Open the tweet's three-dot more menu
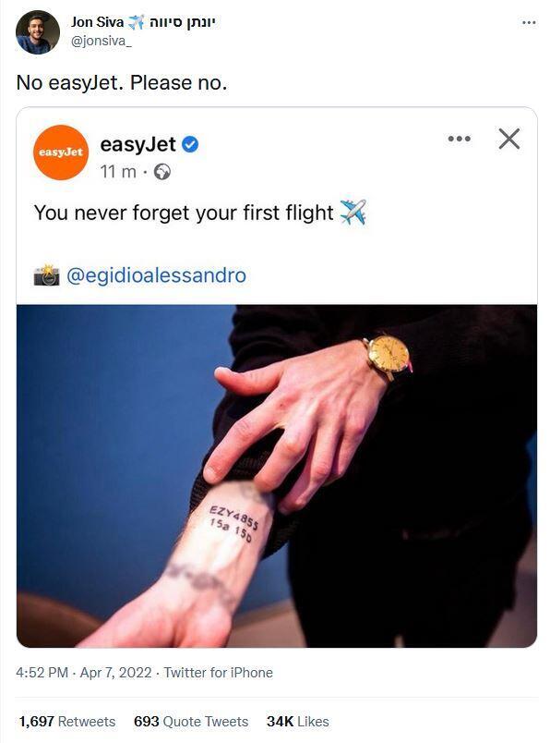This screenshot has width=550, height=743. (529, 23)
